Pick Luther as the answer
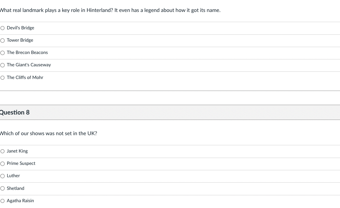 click(3, 176)
